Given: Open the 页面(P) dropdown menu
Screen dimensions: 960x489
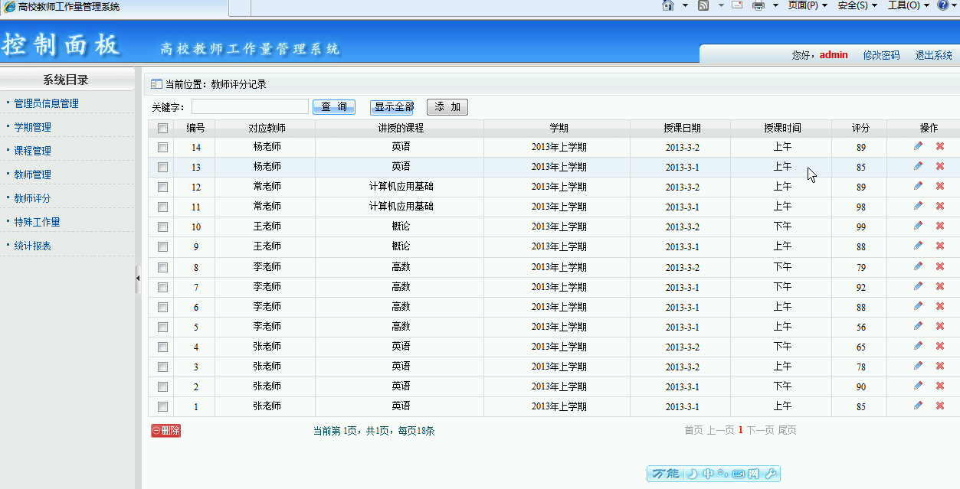Looking at the screenshot, I should [x=808, y=5].
